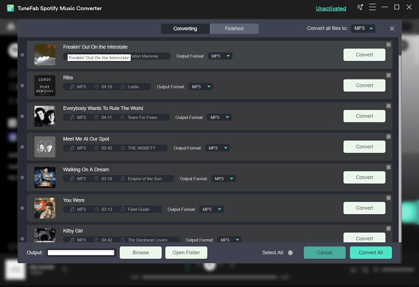Viewport: 419px width, 287px height.
Task: Open the hamburger menu in title bar
Action: click(372, 7)
